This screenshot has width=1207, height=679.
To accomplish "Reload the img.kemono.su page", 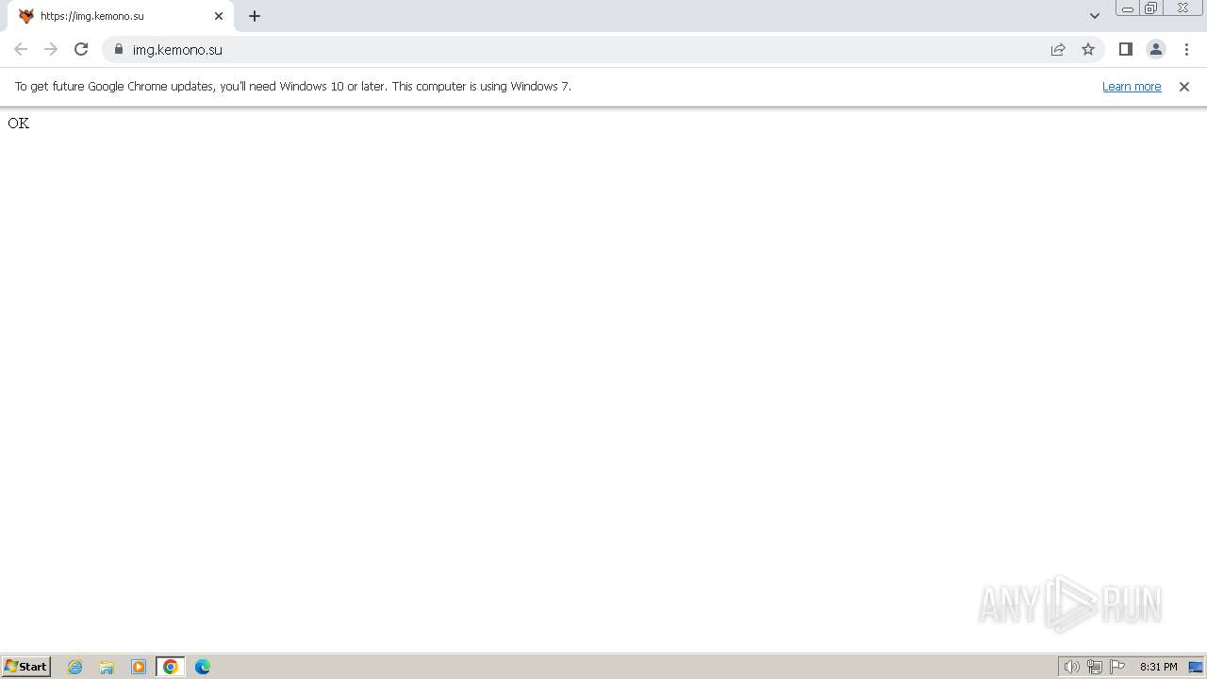I will pyautogui.click(x=81, y=49).
